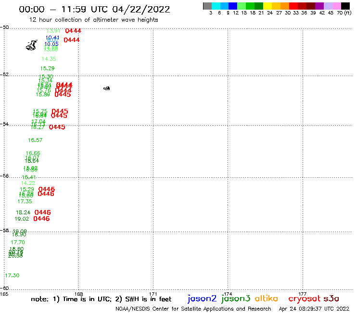Screen dimensions: 356x313
Task: Click the 0446 time stamp beside 18.24
Action: pyautogui.click(x=43, y=212)
